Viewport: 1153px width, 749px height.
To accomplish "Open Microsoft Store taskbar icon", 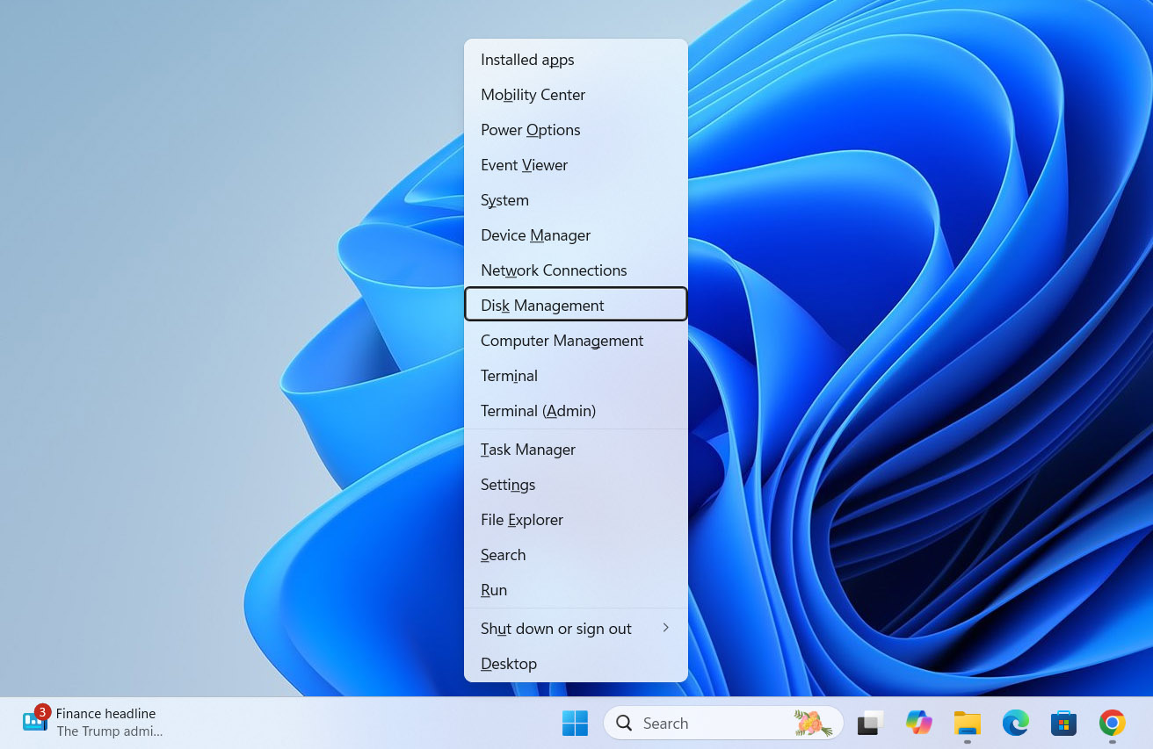I will pos(1063,724).
